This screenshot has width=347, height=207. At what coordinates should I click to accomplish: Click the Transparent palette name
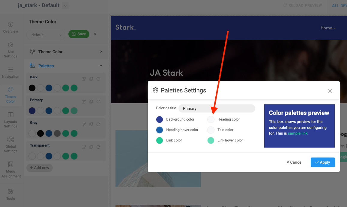point(40,145)
